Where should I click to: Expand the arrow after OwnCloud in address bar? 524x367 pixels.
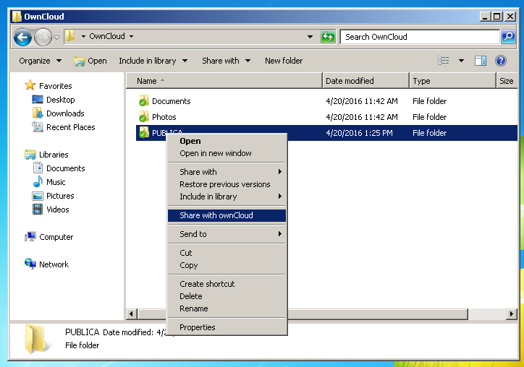[131, 36]
